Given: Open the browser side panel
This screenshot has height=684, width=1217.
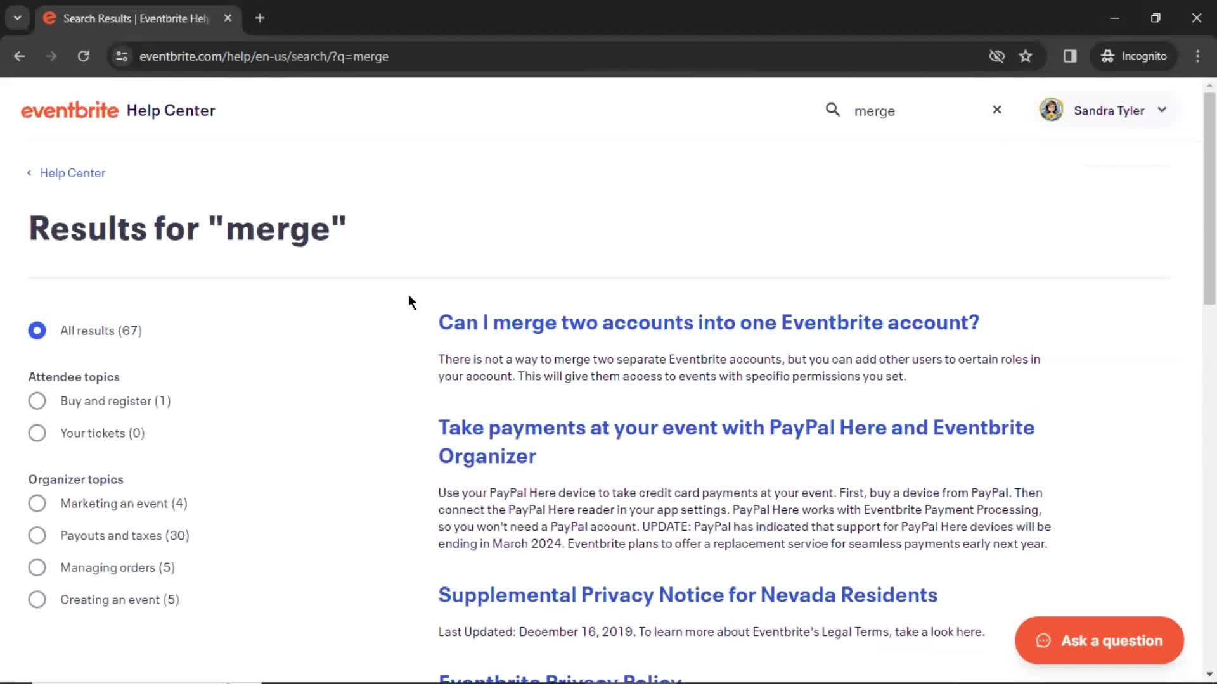Looking at the screenshot, I should tap(1070, 56).
